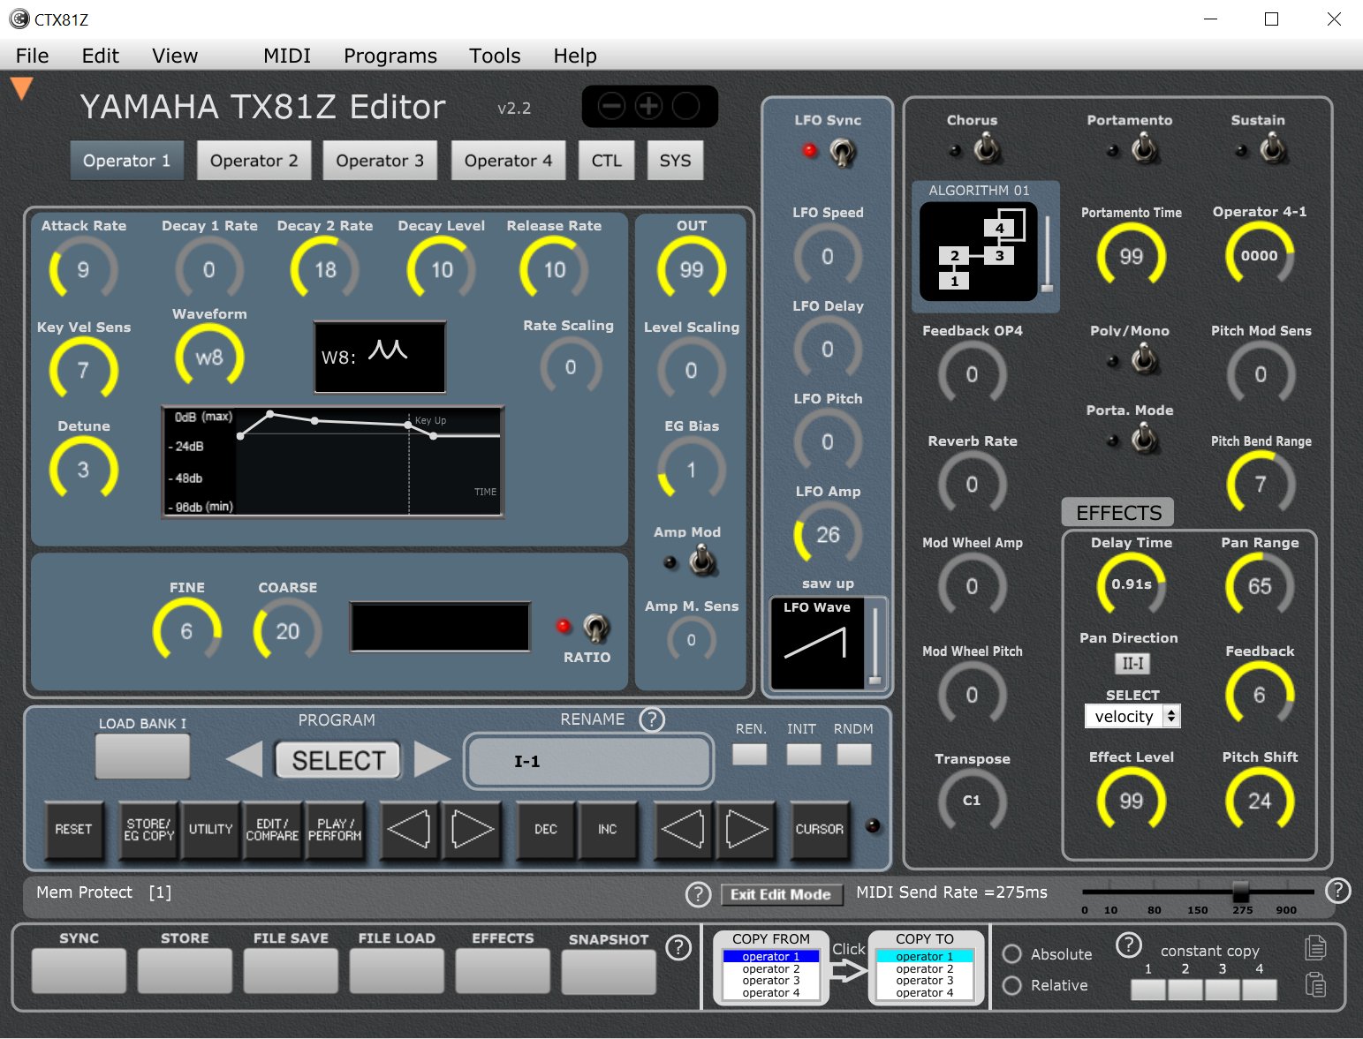
Task: Click the LFO Amp knob showing 26
Action: click(x=828, y=535)
